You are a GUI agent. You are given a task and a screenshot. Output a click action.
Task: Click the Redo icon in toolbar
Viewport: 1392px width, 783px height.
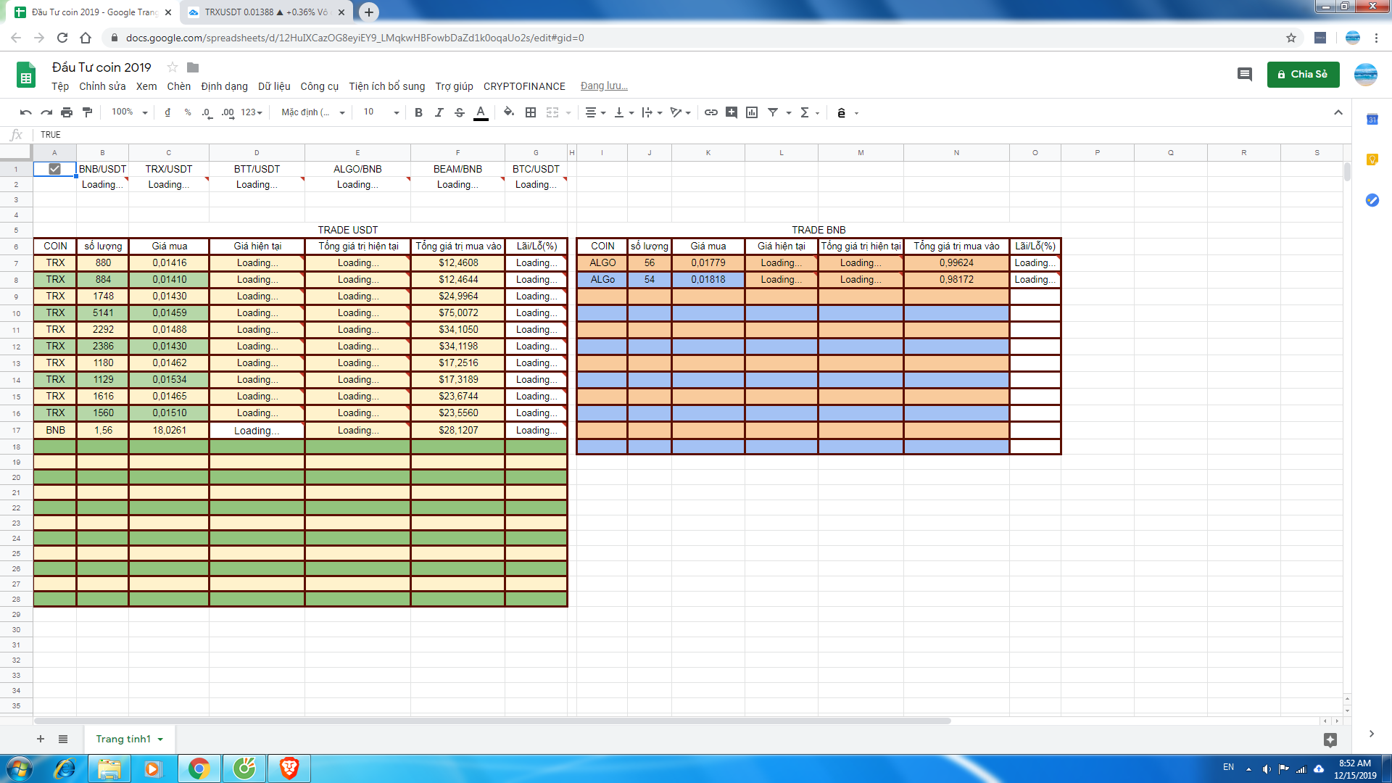point(46,112)
